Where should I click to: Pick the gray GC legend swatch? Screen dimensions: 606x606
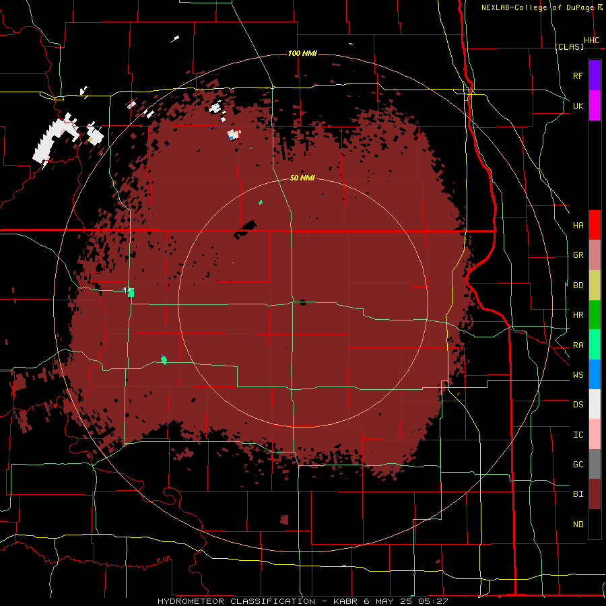(x=595, y=464)
